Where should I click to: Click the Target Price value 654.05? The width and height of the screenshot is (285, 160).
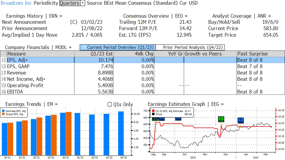[271, 35]
